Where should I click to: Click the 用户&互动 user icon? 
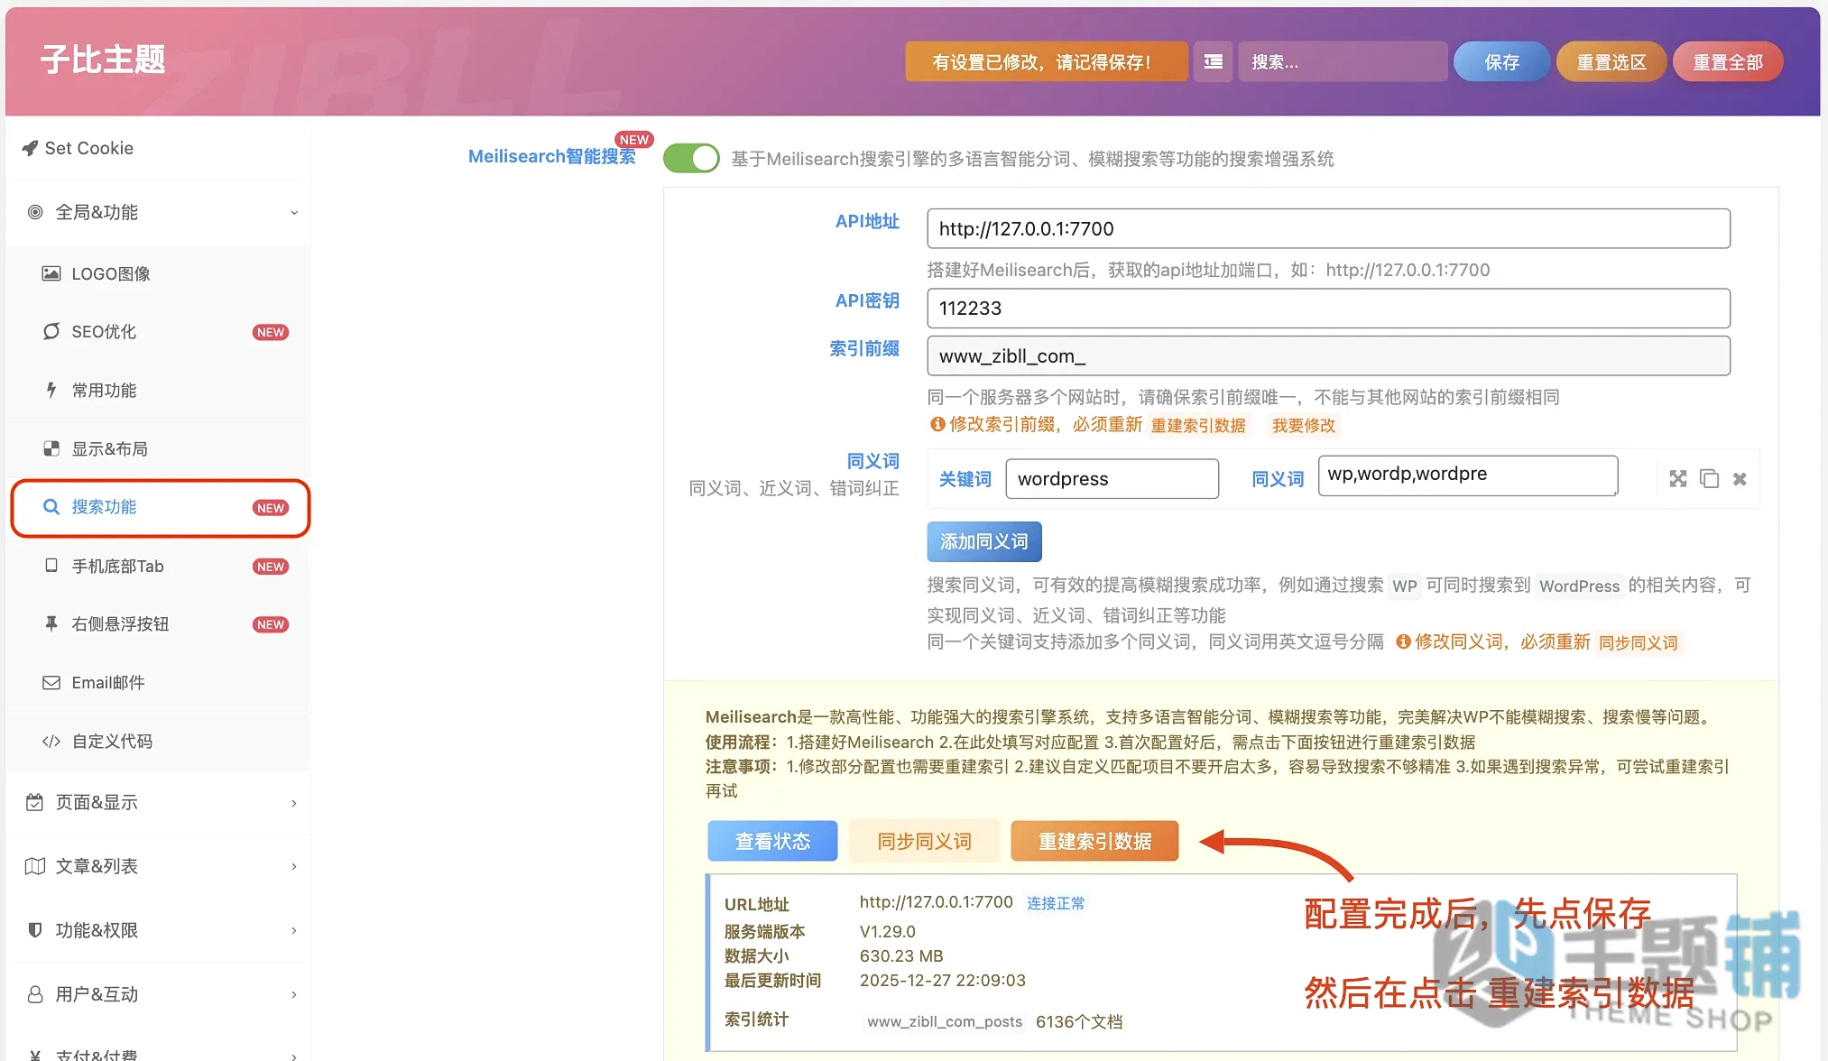(34, 994)
